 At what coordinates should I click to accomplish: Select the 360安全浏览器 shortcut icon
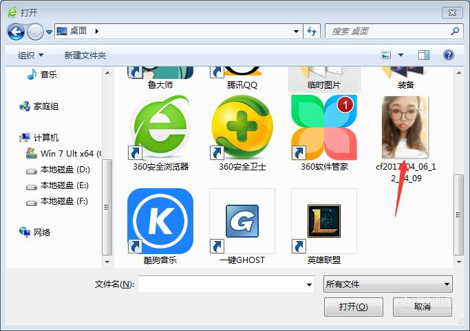[160, 127]
